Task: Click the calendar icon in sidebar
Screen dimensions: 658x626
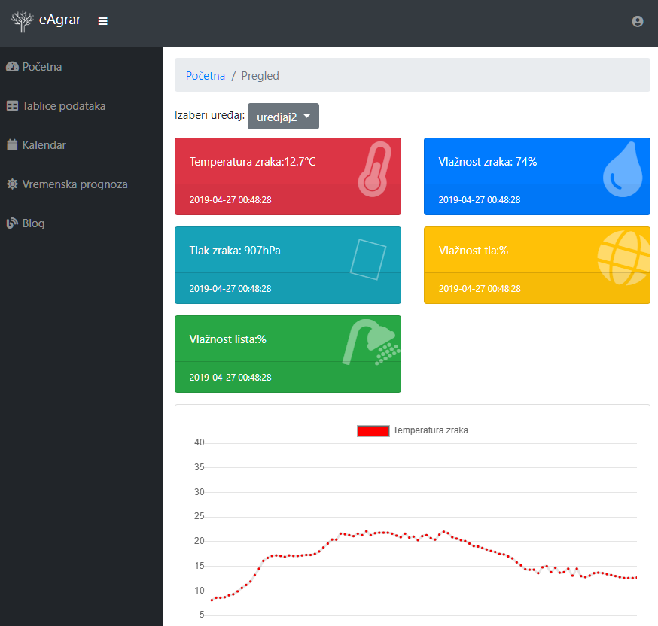Action: coord(12,145)
